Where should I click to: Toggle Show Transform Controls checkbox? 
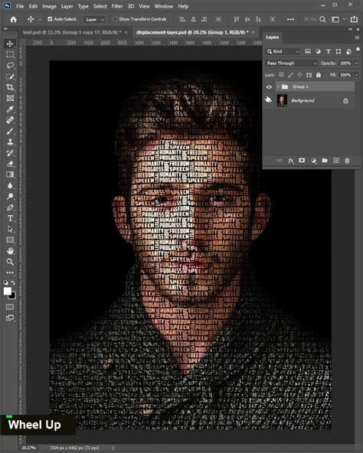tap(115, 19)
